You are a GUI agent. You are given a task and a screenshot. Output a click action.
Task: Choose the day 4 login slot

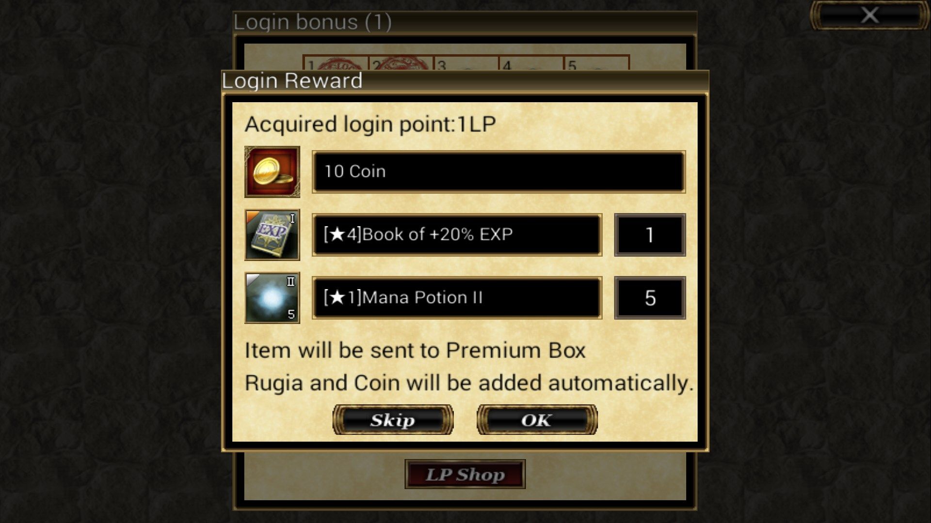tap(531, 63)
